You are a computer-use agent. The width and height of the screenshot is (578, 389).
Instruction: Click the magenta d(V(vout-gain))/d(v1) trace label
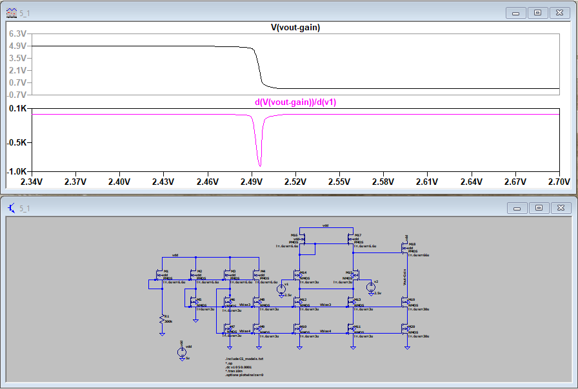pos(295,102)
